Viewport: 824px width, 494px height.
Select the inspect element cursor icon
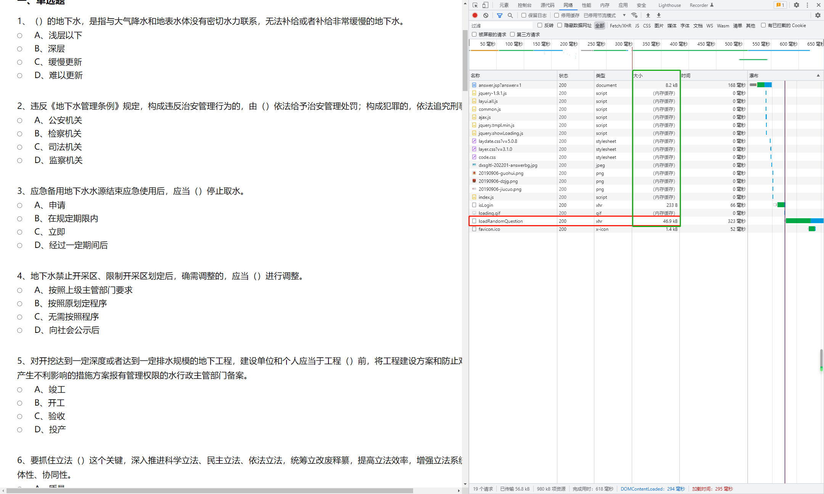coord(475,5)
